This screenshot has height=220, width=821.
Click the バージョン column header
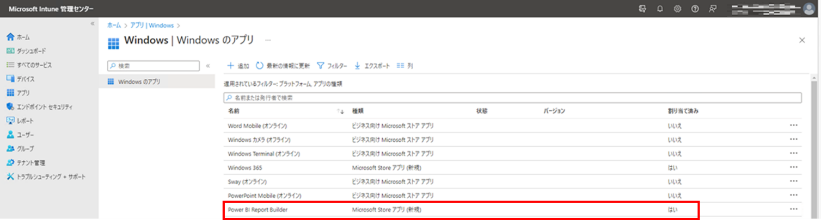pos(554,111)
